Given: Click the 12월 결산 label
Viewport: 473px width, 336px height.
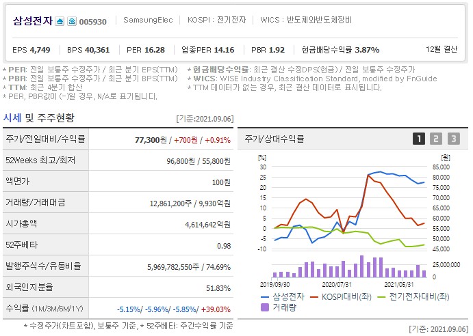Looking at the screenshot, I should pos(442,49).
